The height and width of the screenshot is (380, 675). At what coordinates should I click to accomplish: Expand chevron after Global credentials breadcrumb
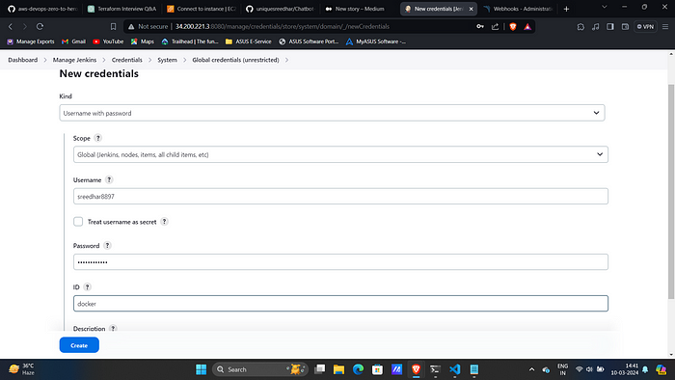tap(286, 60)
